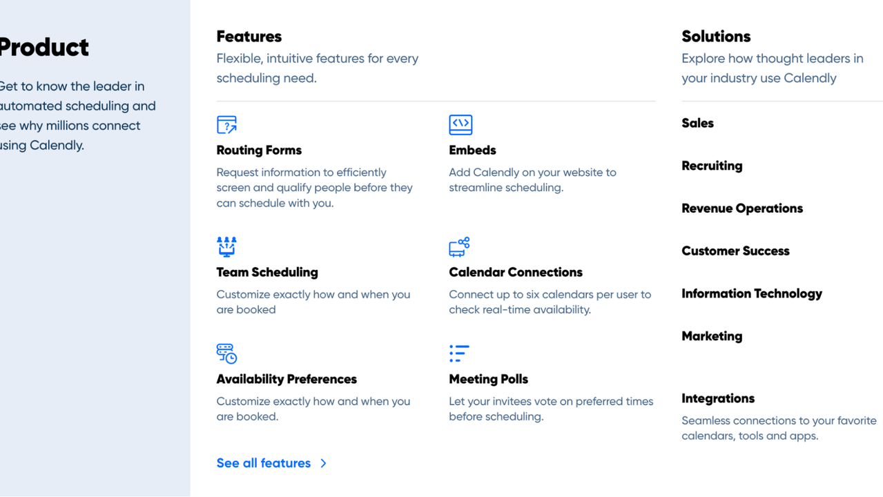Click the Routing Forms icon
The height and width of the screenshot is (497, 883).
[x=226, y=125]
